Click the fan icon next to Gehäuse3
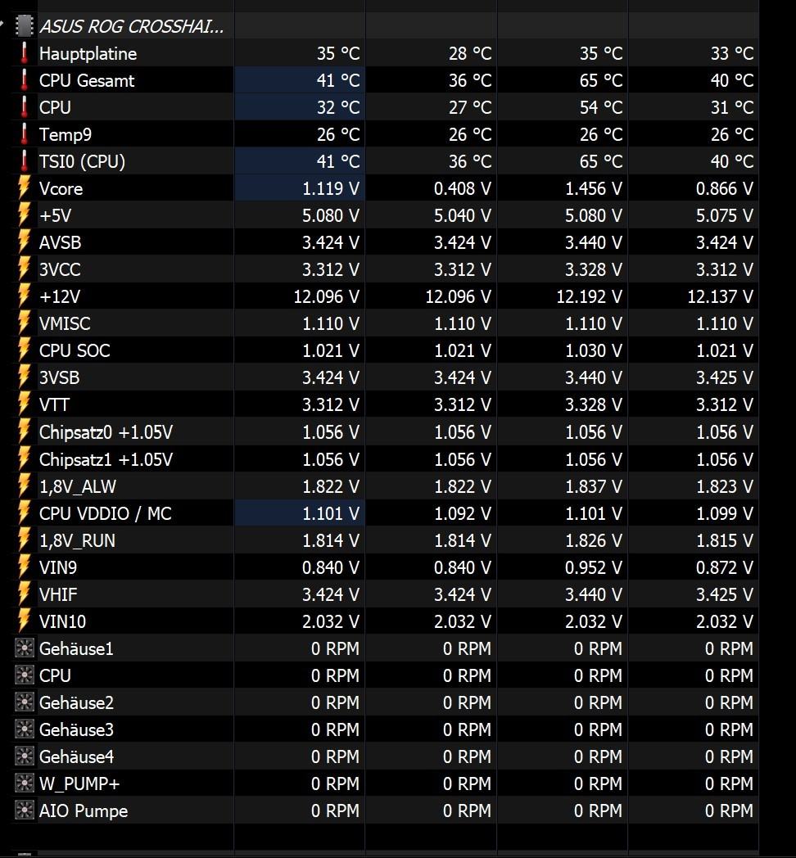 pyautogui.click(x=24, y=729)
